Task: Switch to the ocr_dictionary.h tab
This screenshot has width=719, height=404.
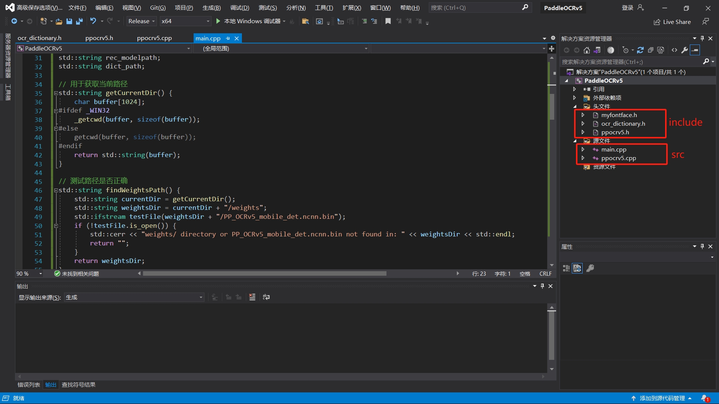Action: [40, 38]
